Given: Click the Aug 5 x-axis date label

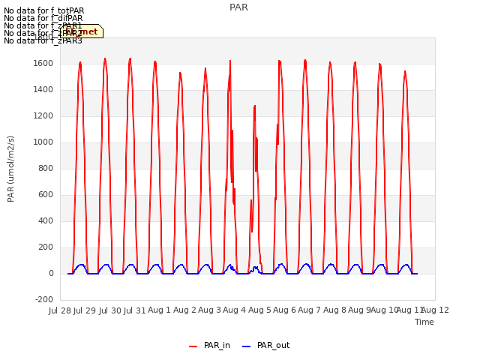Looking at the screenshot, I should pyautogui.click(x=259, y=310).
